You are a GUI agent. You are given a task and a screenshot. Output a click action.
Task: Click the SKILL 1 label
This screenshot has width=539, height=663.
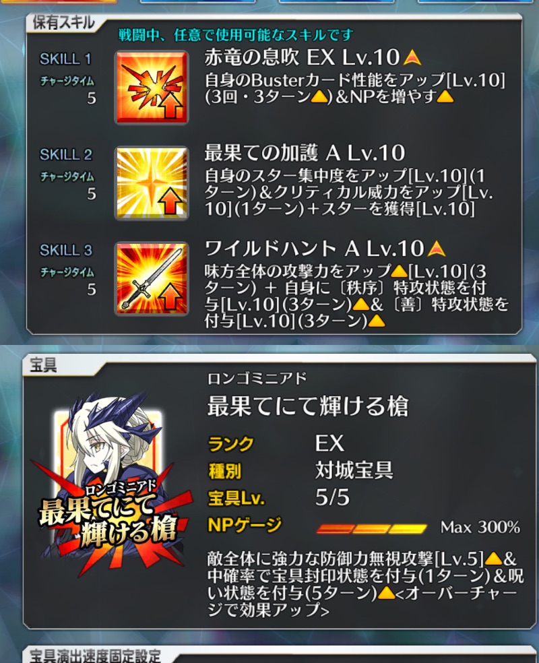click(x=65, y=59)
